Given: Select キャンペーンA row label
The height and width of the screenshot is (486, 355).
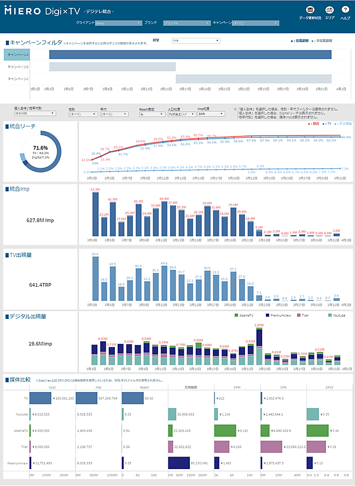Looking at the screenshot, I should click(x=18, y=55).
